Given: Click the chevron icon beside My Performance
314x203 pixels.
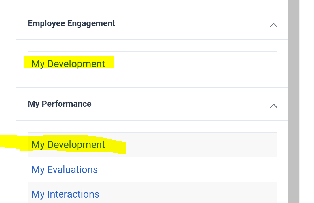Looking at the screenshot, I should (273, 106).
